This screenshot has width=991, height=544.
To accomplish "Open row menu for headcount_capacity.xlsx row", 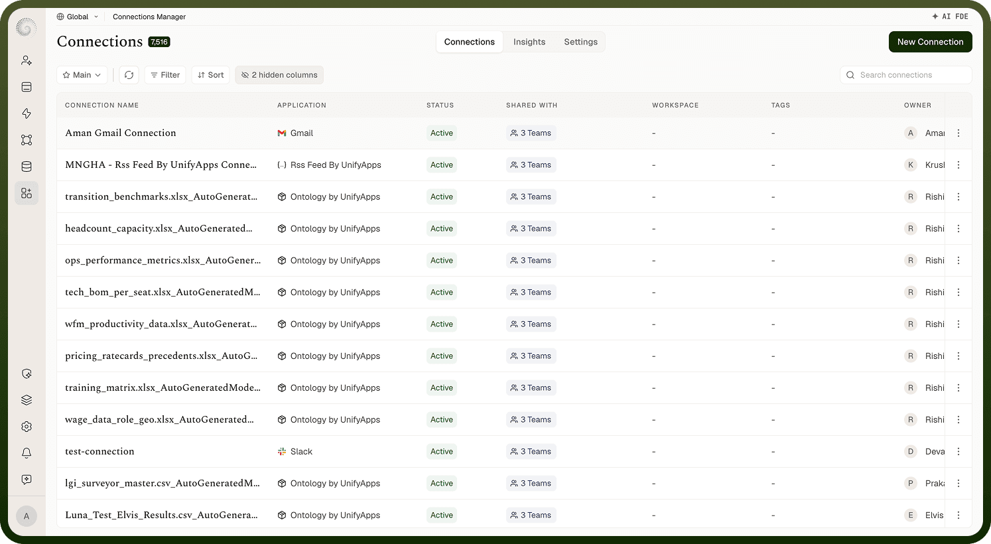I will point(958,229).
